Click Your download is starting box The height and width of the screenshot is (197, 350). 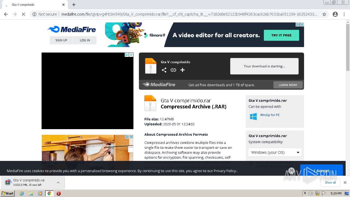[x=264, y=66]
